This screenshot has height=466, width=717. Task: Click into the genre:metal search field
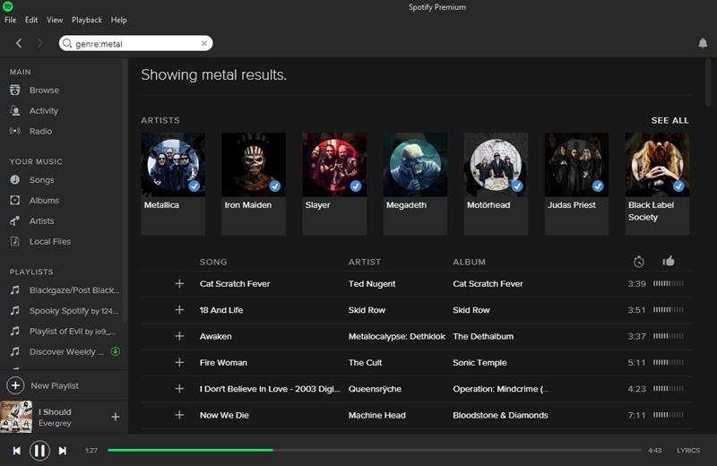[136, 43]
